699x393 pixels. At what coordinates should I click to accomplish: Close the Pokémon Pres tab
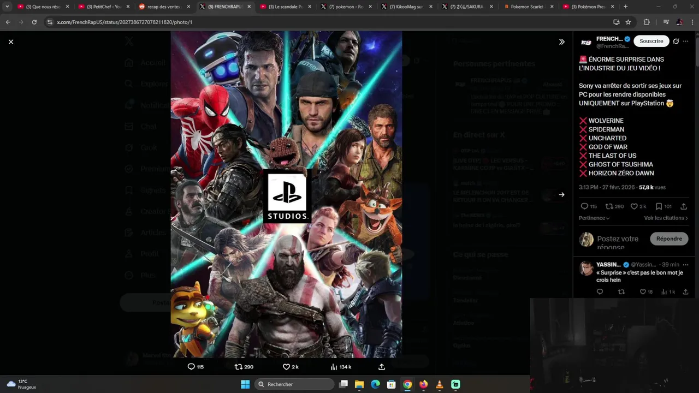click(x=613, y=7)
